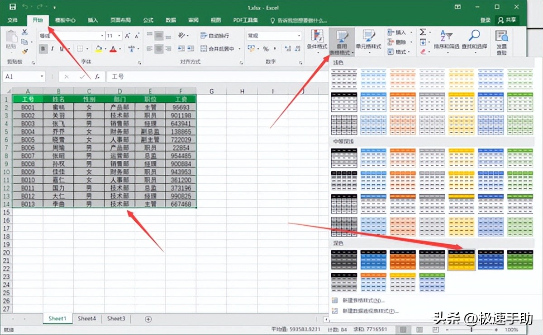Click the insert function fx icon
The width and height of the screenshot is (543, 335).
coord(97,77)
